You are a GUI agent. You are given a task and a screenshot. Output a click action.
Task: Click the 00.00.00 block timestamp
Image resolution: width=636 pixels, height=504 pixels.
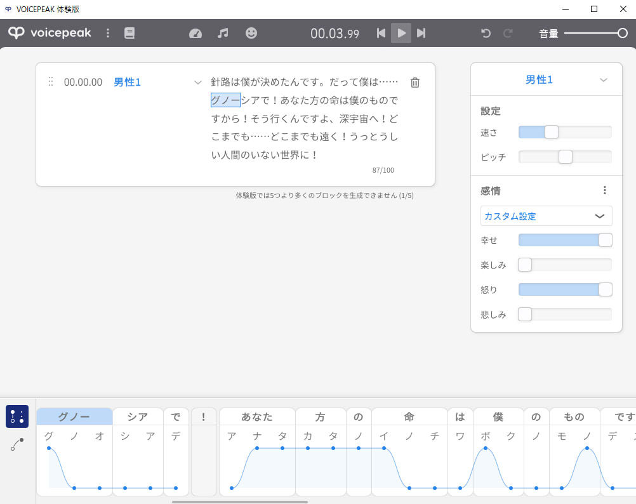point(83,83)
